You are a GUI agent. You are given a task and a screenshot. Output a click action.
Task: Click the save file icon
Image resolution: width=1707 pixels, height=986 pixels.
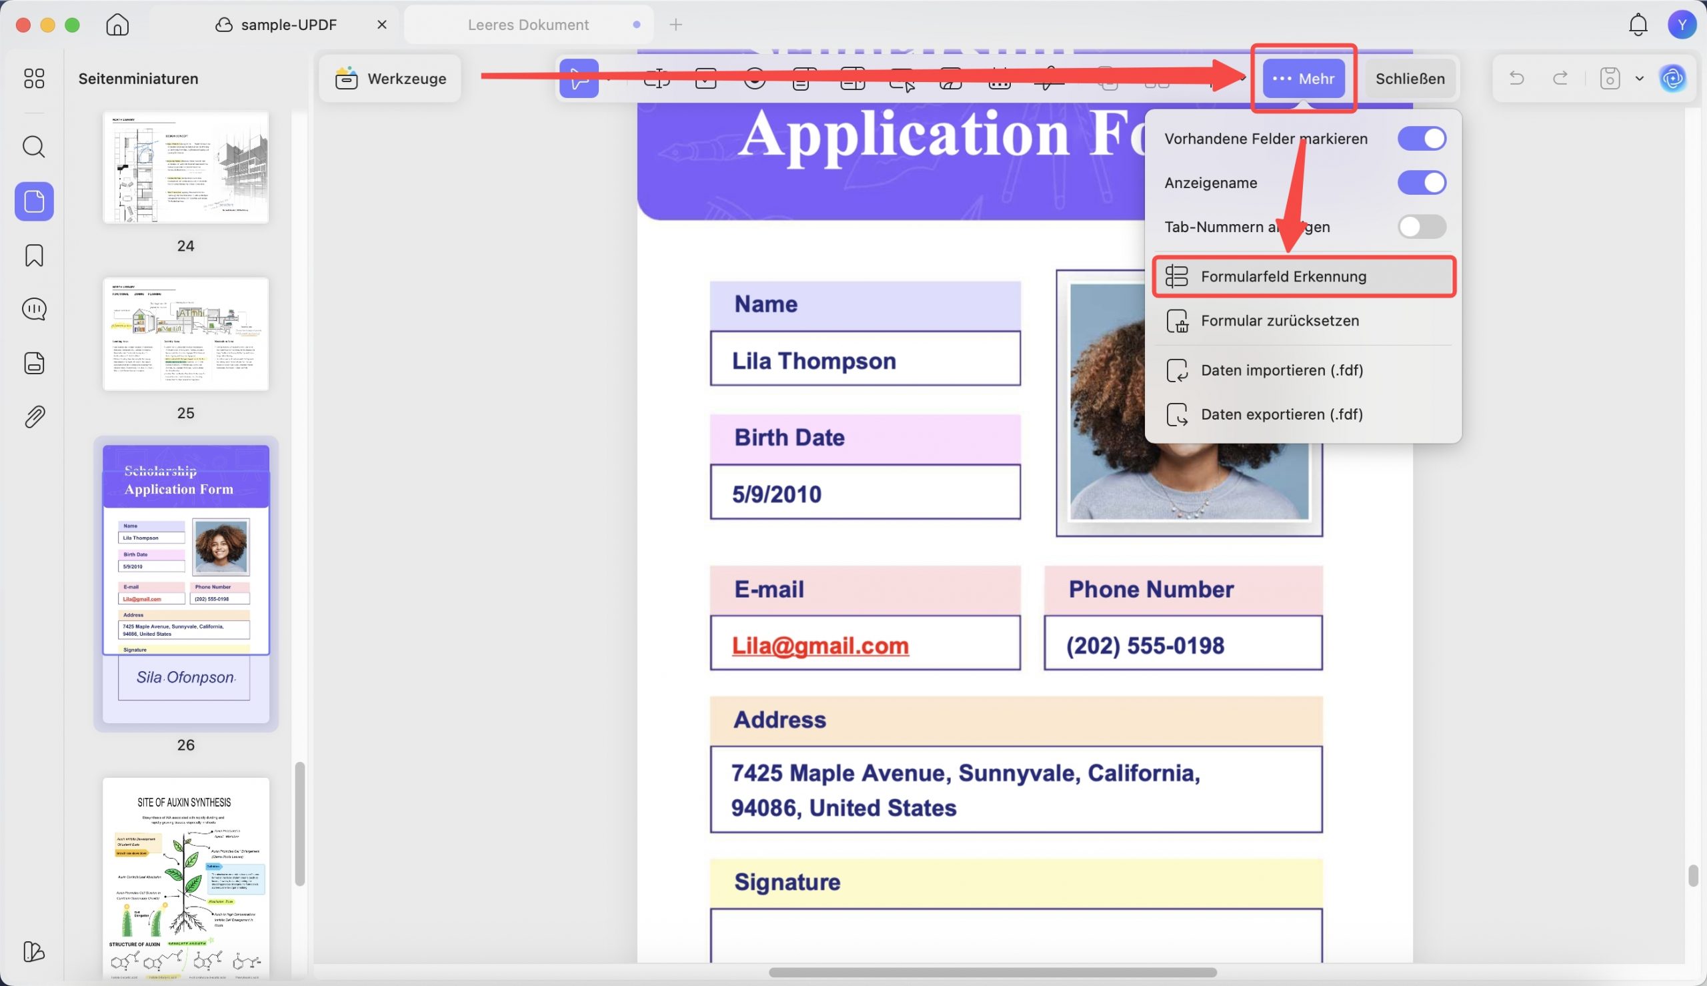[1610, 79]
